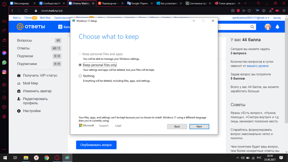Click "Опубликовать вопрос" button
This screenshot has height=162, width=288.
click(96, 145)
